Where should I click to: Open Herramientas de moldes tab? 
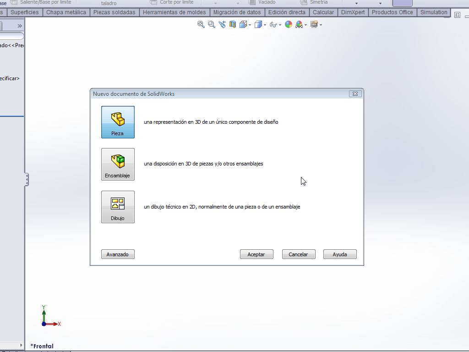(175, 12)
